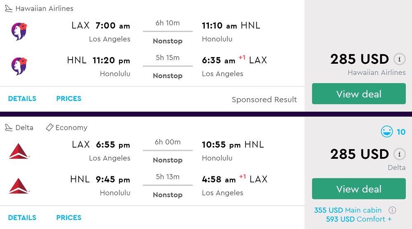412x229 pixels.
Task: Open price info icon for Hawaiian Airlines fare
Action: tap(398, 59)
